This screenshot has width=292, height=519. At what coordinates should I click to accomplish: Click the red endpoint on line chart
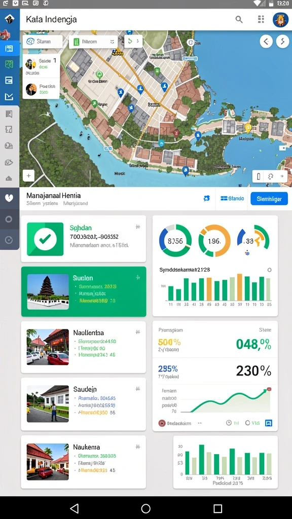click(x=269, y=389)
